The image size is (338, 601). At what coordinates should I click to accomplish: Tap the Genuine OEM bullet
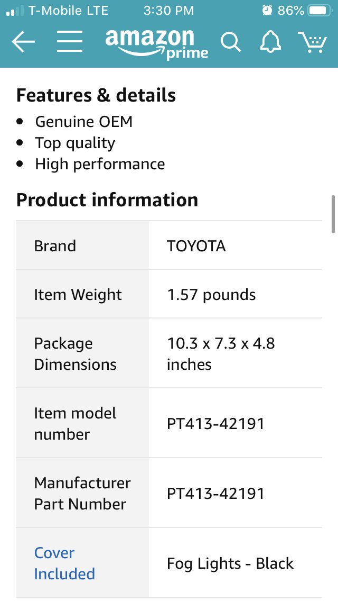point(84,122)
